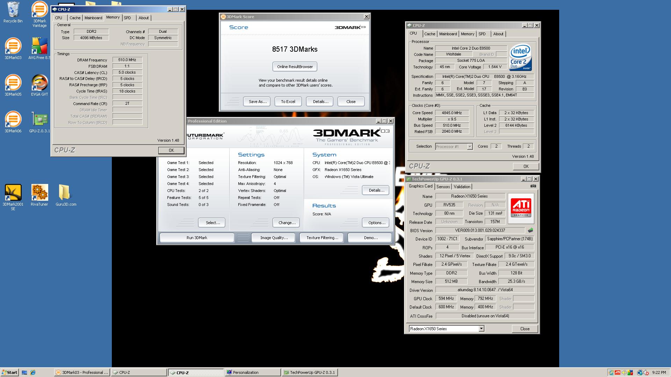Select the RivaTuner desktop icon
Image resolution: width=671 pixels, height=377 pixels.
pyautogui.click(x=39, y=195)
